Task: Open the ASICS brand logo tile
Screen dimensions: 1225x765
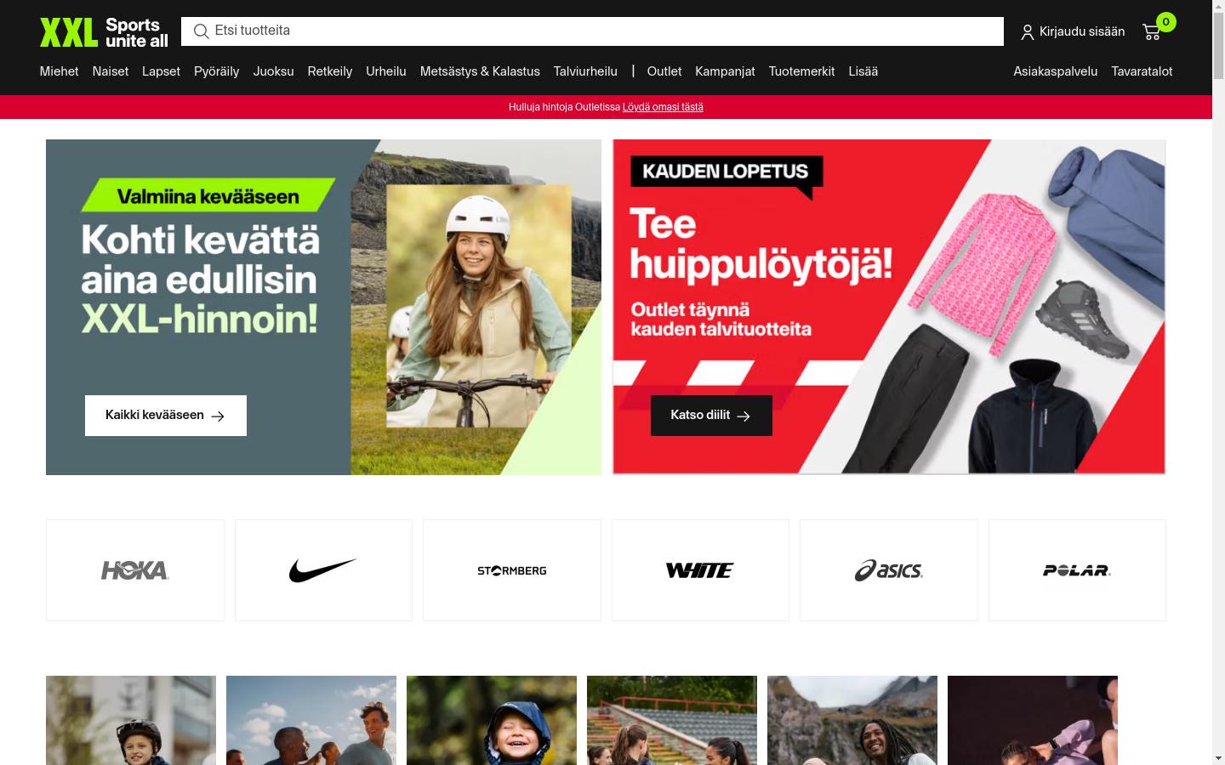Action: [889, 570]
